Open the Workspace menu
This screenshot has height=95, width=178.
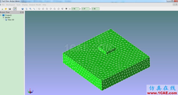click(x=10, y=5)
